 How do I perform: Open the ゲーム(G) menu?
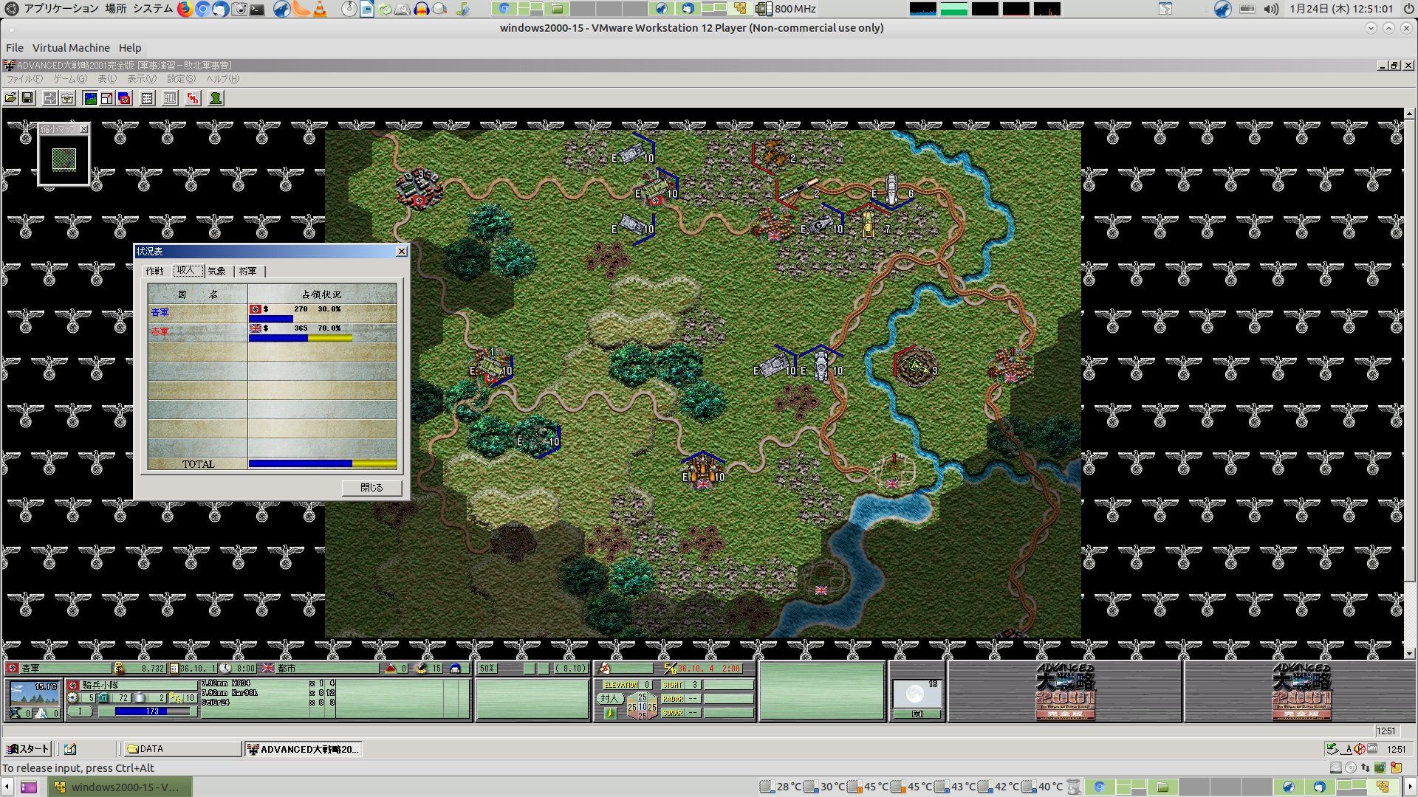(x=69, y=79)
